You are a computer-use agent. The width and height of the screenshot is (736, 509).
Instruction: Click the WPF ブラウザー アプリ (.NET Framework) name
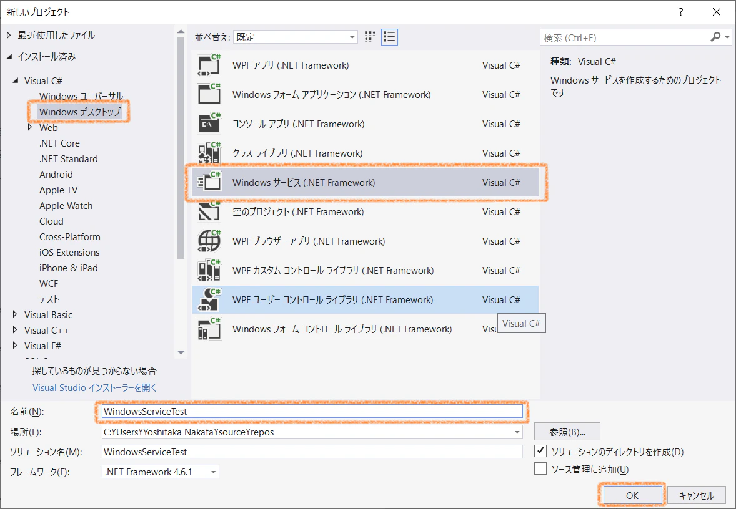coord(309,241)
